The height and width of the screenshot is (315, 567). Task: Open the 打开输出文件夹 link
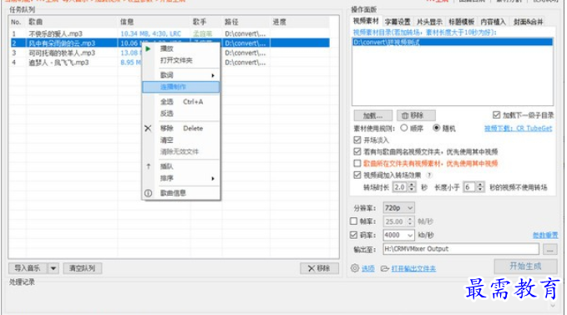413,268
